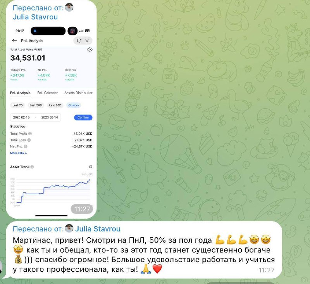The image size is (310, 284).
Task: Switch to the PnL Calendar tab
Action: coord(47,93)
